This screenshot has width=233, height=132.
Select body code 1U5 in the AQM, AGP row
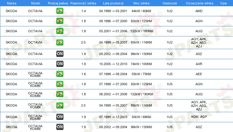pyautogui.click(x=170, y=117)
